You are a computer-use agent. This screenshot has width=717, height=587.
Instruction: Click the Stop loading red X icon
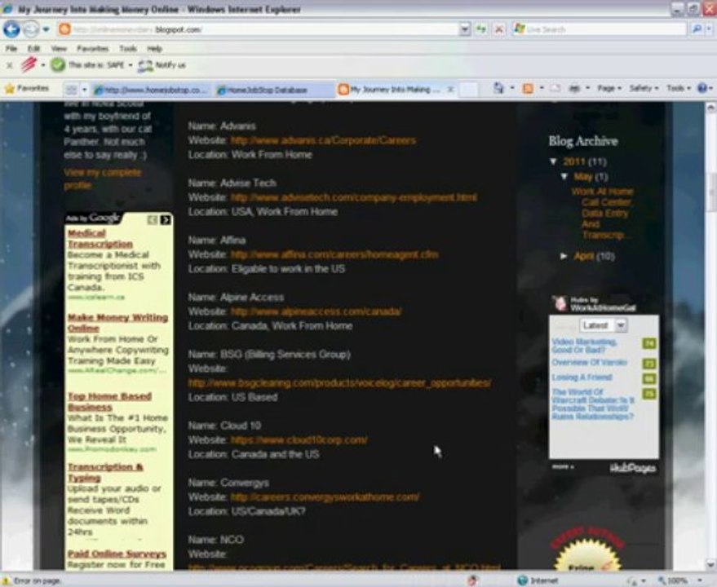pos(499,29)
